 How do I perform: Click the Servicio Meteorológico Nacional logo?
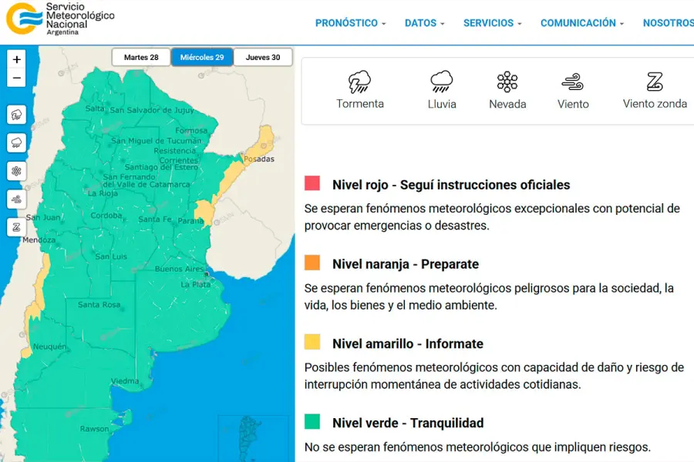pos(60,19)
